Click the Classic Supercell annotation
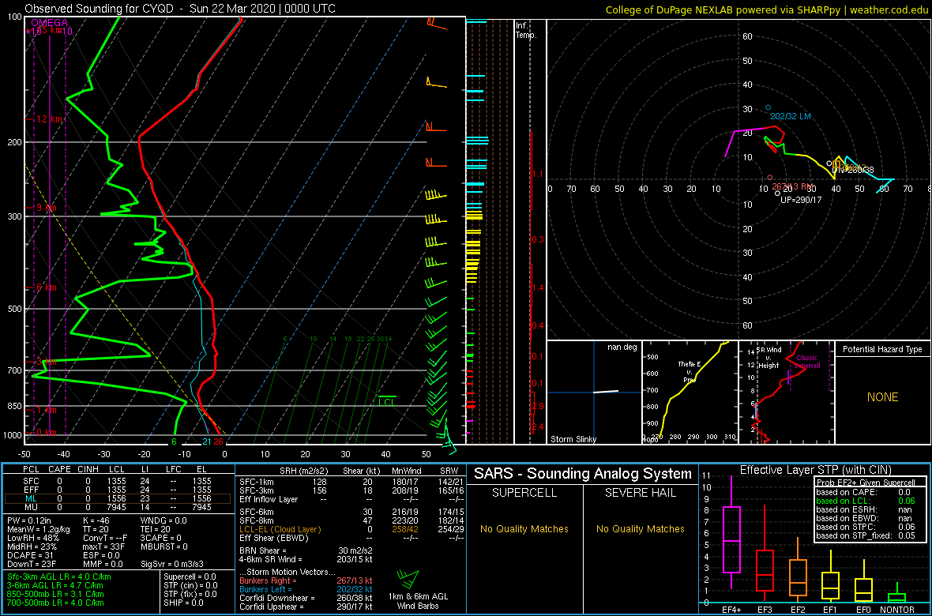This screenshot has height=616, width=932. tap(808, 362)
